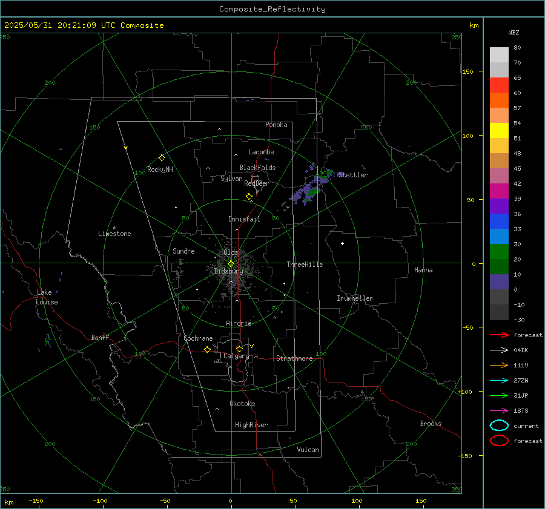Select the yellow 54–51 dBZ colour swatch

(x=499, y=131)
